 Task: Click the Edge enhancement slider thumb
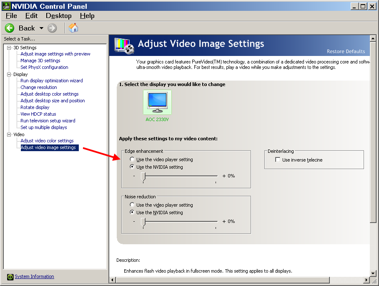(x=143, y=177)
